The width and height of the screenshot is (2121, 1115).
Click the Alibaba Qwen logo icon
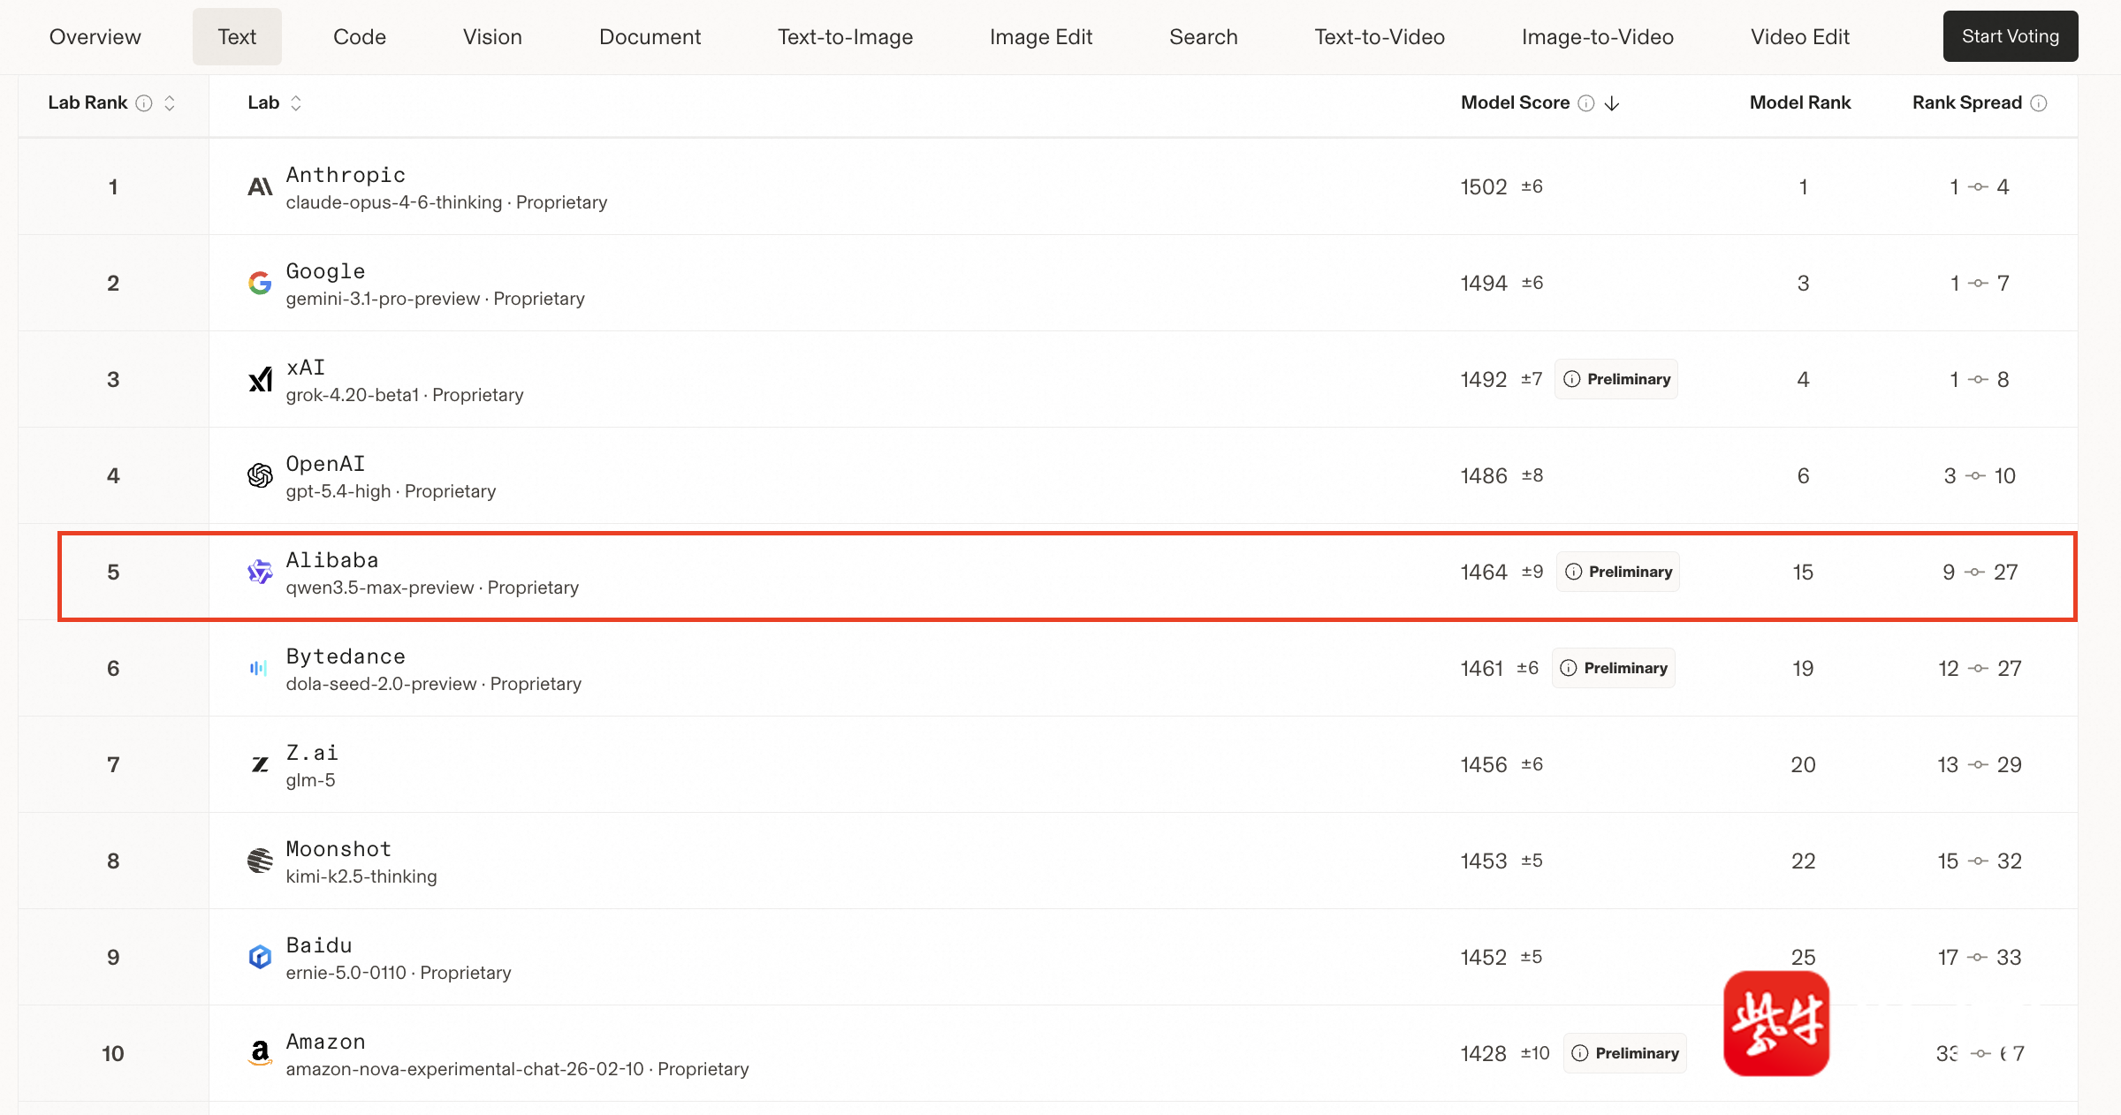[260, 573]
